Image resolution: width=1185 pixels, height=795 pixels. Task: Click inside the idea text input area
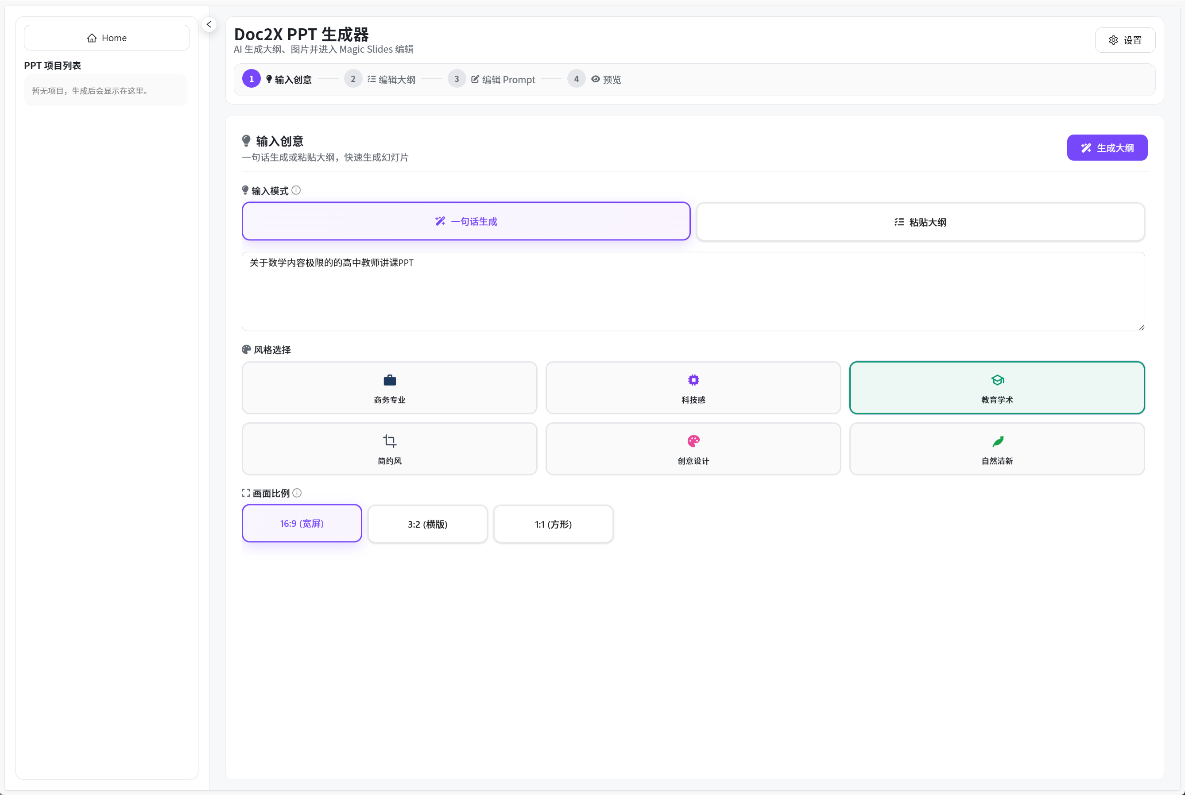click(693, 292)
